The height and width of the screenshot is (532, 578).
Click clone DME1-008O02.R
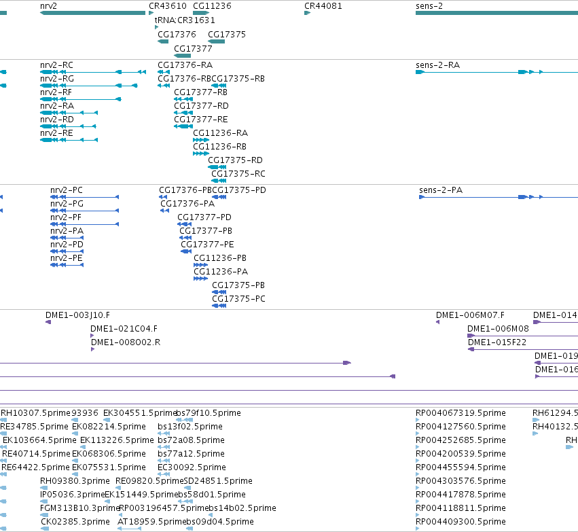click(126, 342)
